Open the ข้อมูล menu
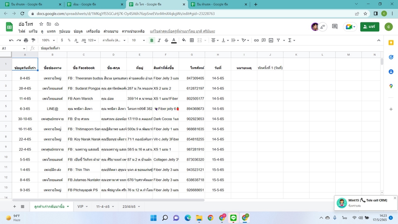The image size is (398, 224). coord(78,31)
